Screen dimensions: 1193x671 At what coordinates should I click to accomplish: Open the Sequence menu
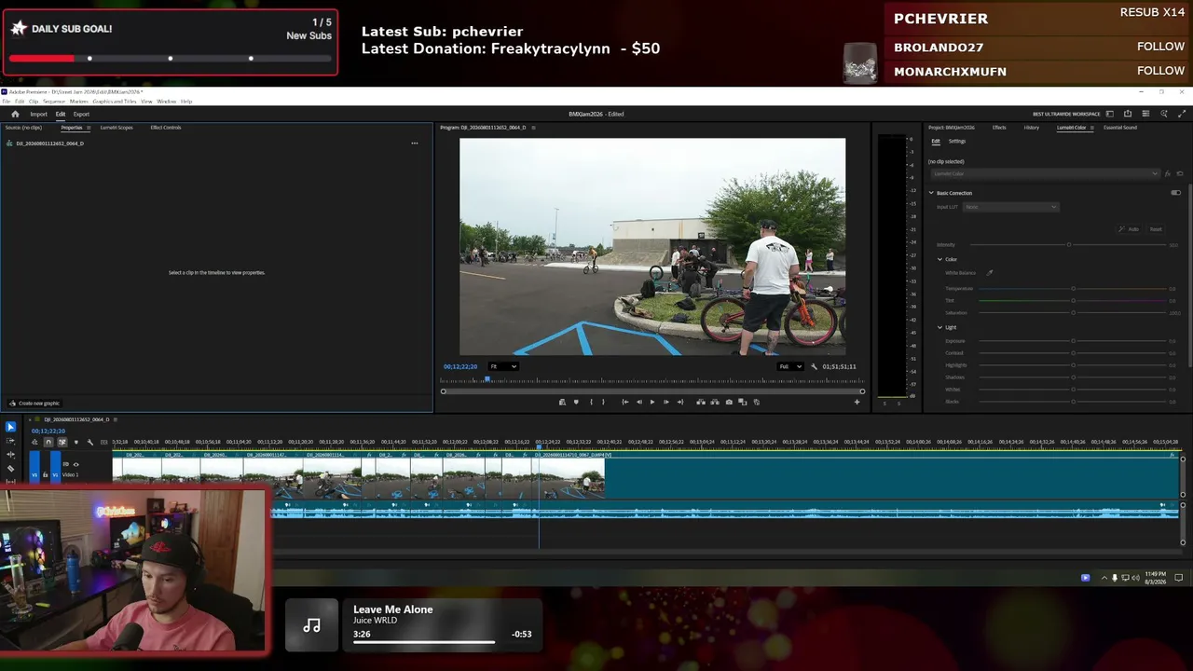(x=54, y=102)
